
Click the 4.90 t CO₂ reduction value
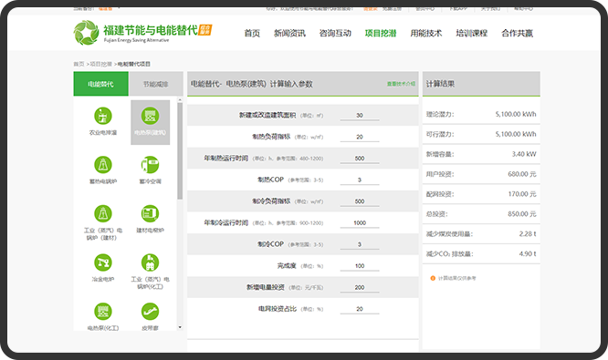528,254
